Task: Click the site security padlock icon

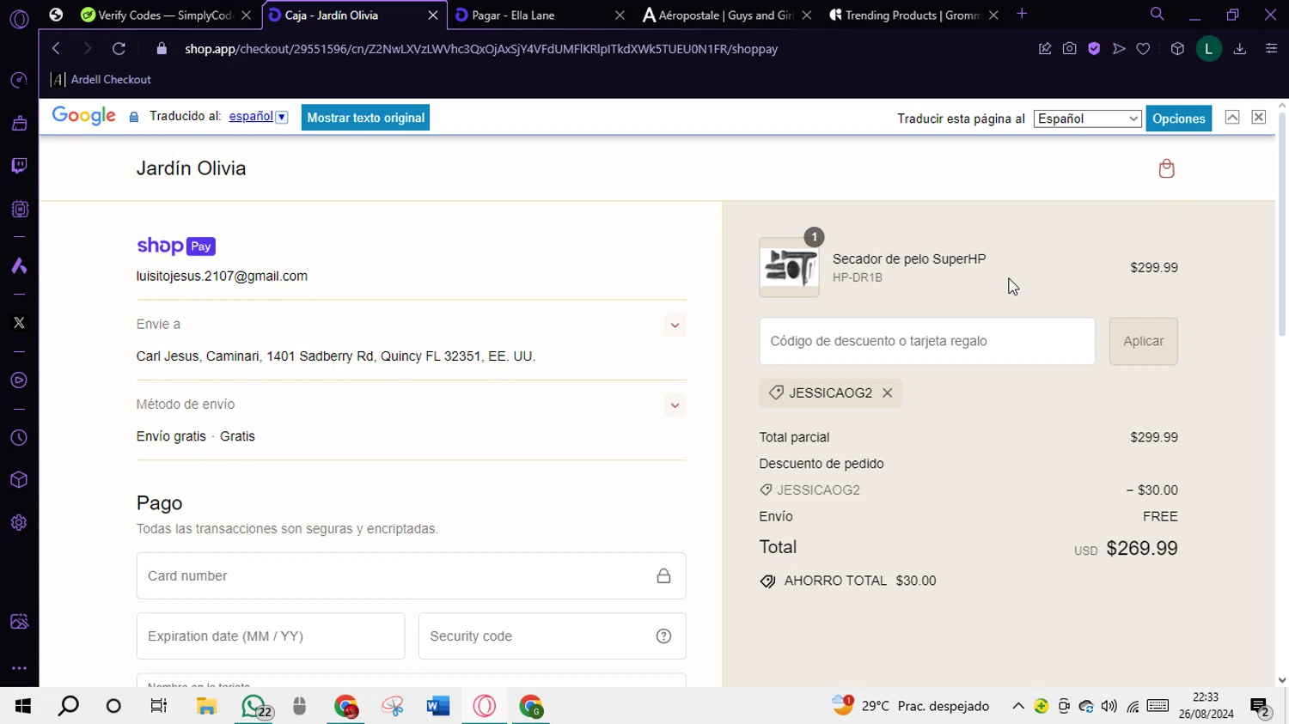Action: 162,49
